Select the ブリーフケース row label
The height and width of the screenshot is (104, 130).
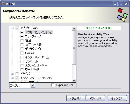tap(33, 36)
